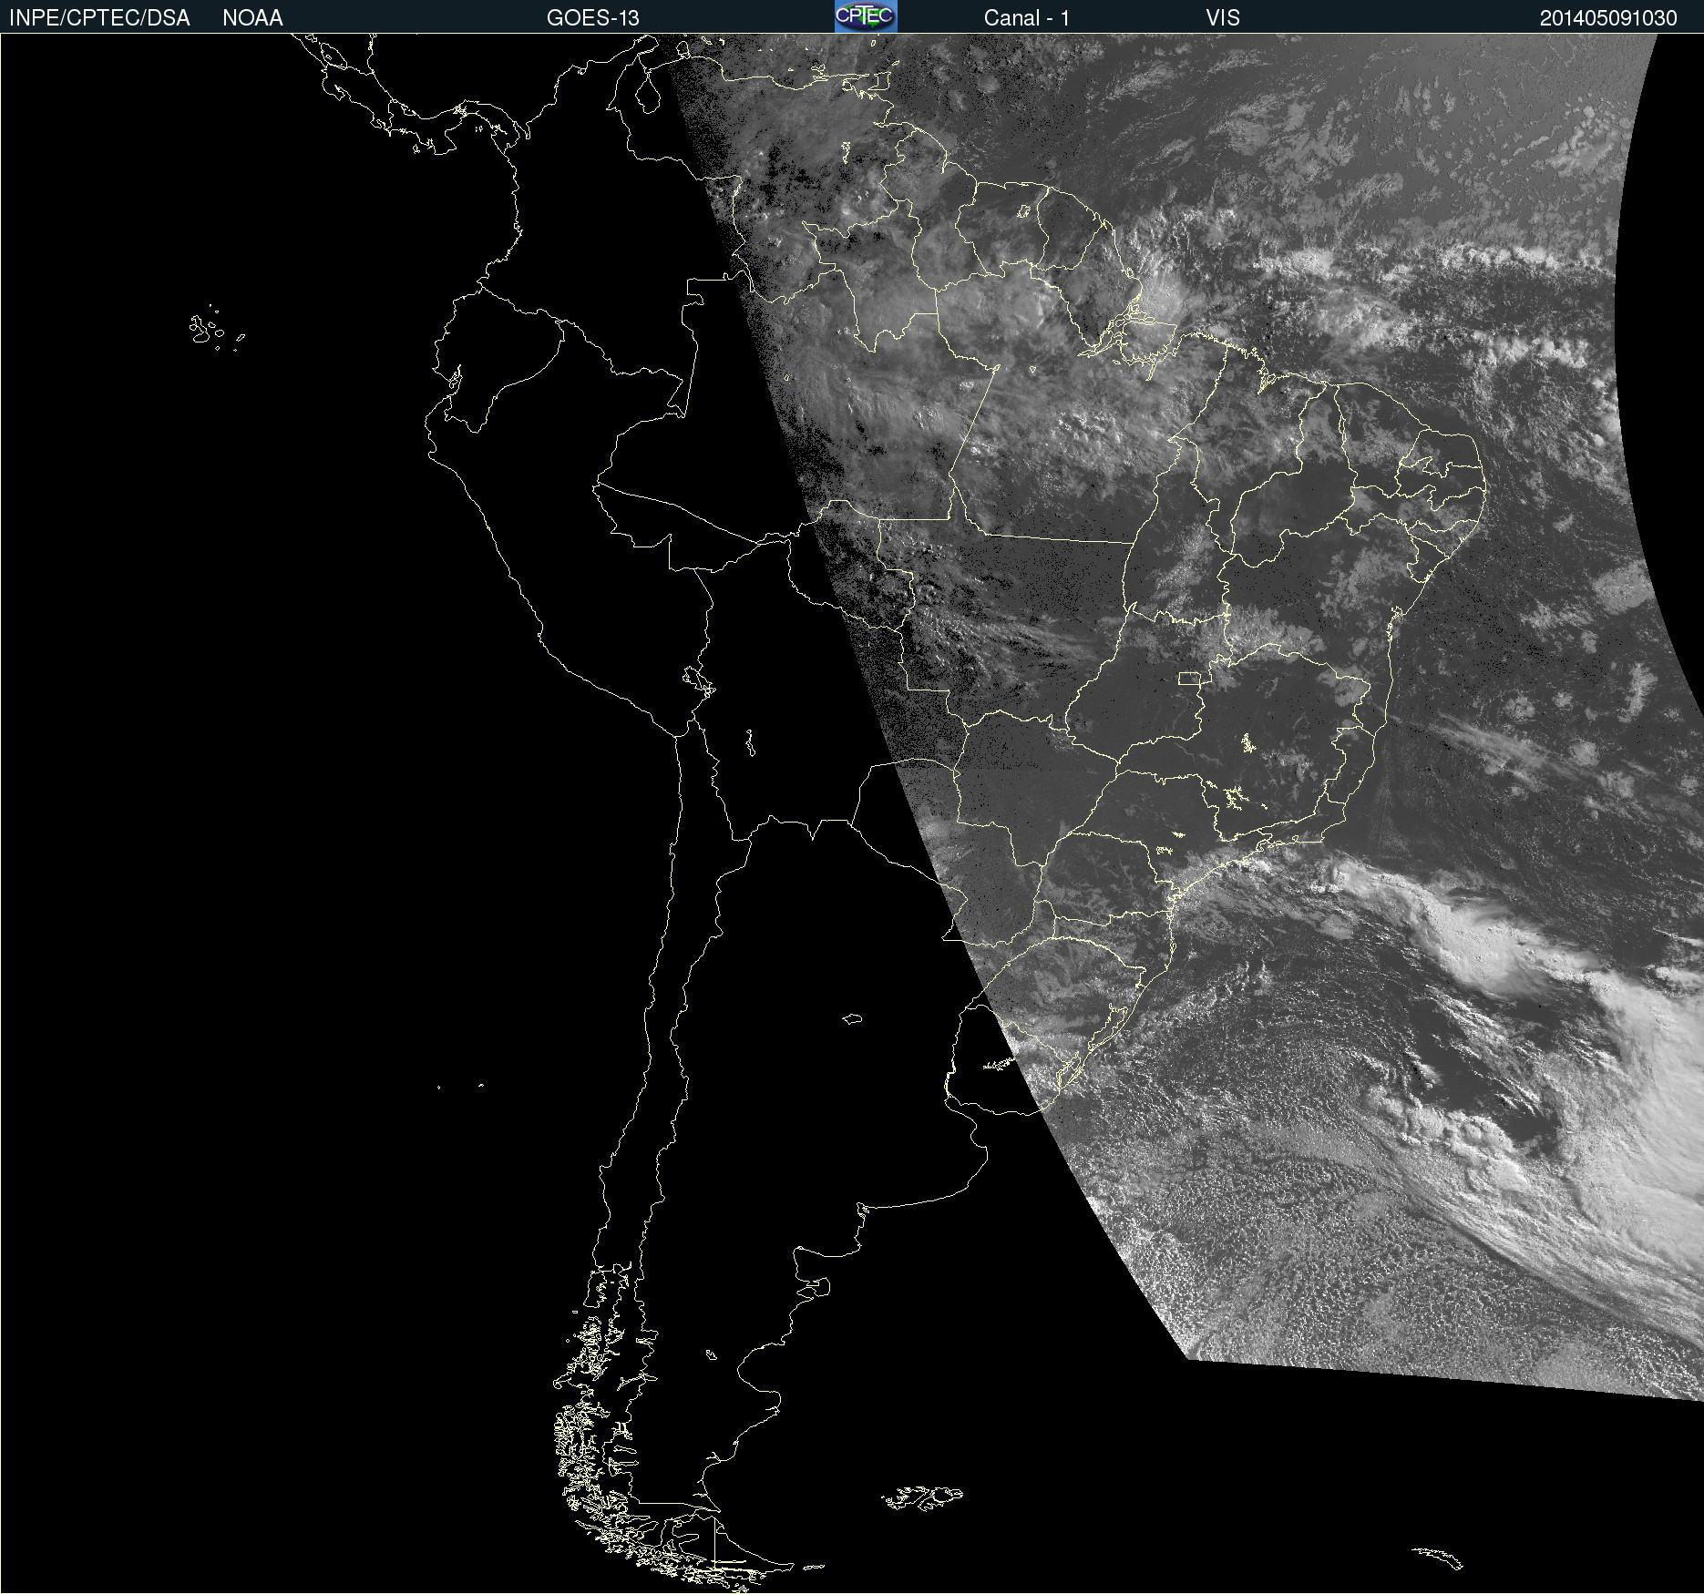The height and width of the screenshot is (1594, 1704).
Task: Click the NOAA label in header
Action: pos(252,18)
